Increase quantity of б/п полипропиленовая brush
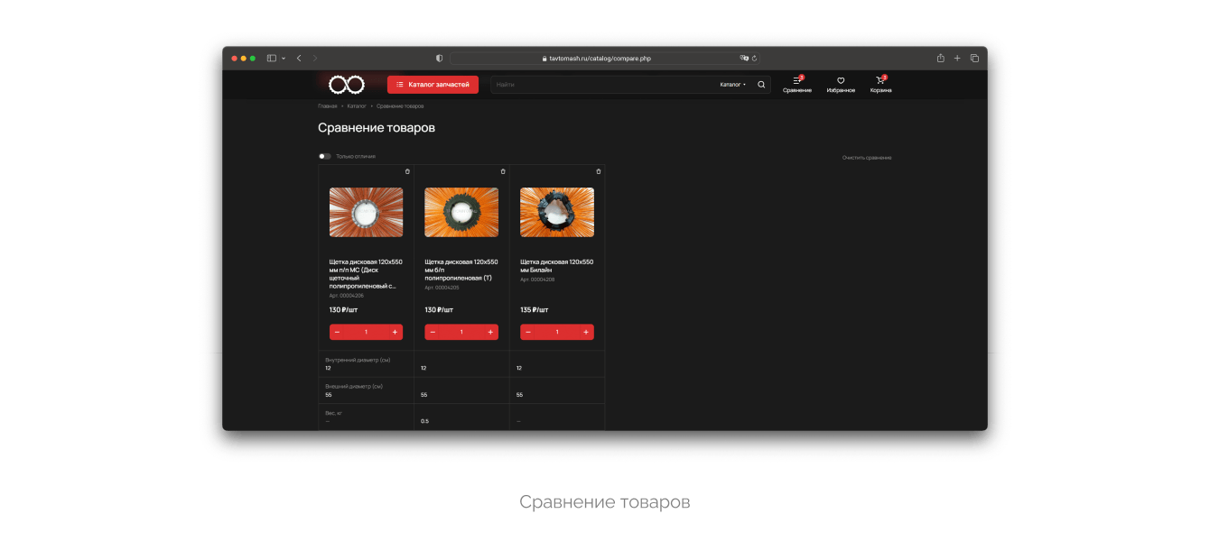Viewport: 1210px width, 541px height. pyautogui.click(x=490, y=332)
